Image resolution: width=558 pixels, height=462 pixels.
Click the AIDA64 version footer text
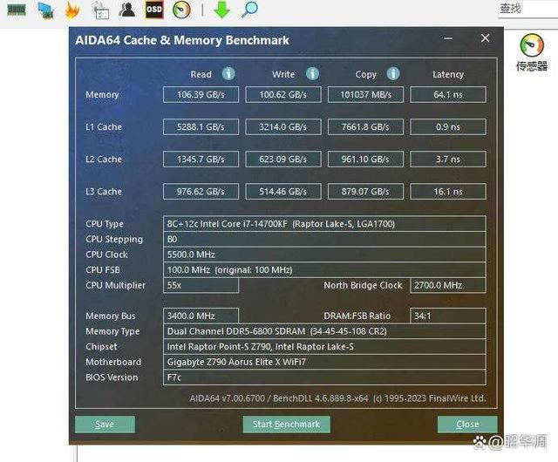337,398
